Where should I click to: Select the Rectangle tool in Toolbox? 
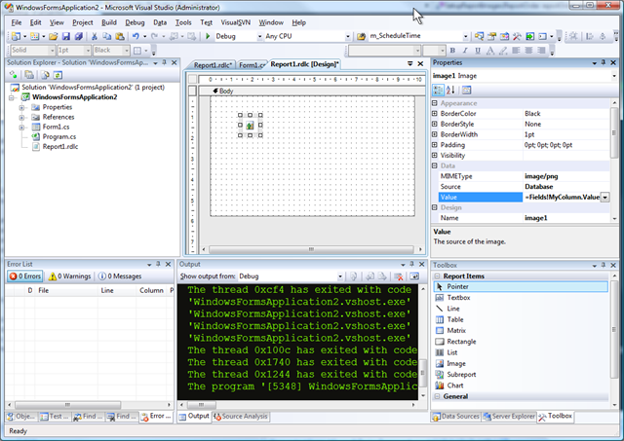click(461, 342)
